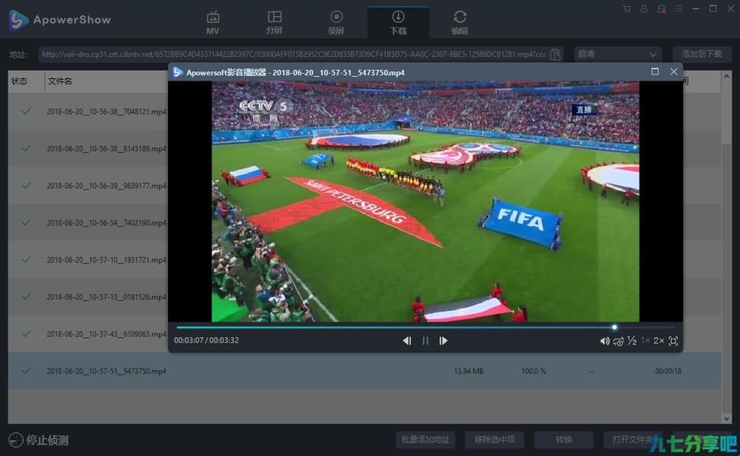Image resolution: width=740 pixels, height=456 pixels.
Task: Close the Apowersoft player window
Action: pyautogui.click(x=674, y=71)
